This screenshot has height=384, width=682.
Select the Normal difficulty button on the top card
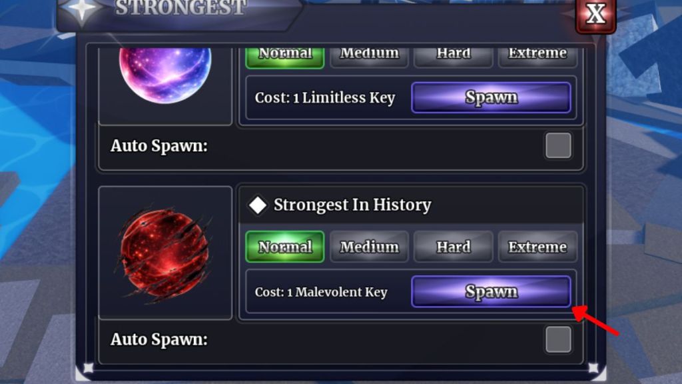pos(284,53)
